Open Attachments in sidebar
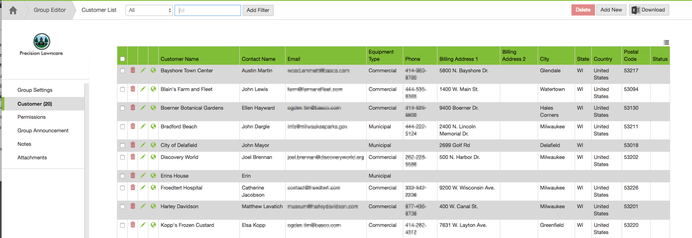 32,158
